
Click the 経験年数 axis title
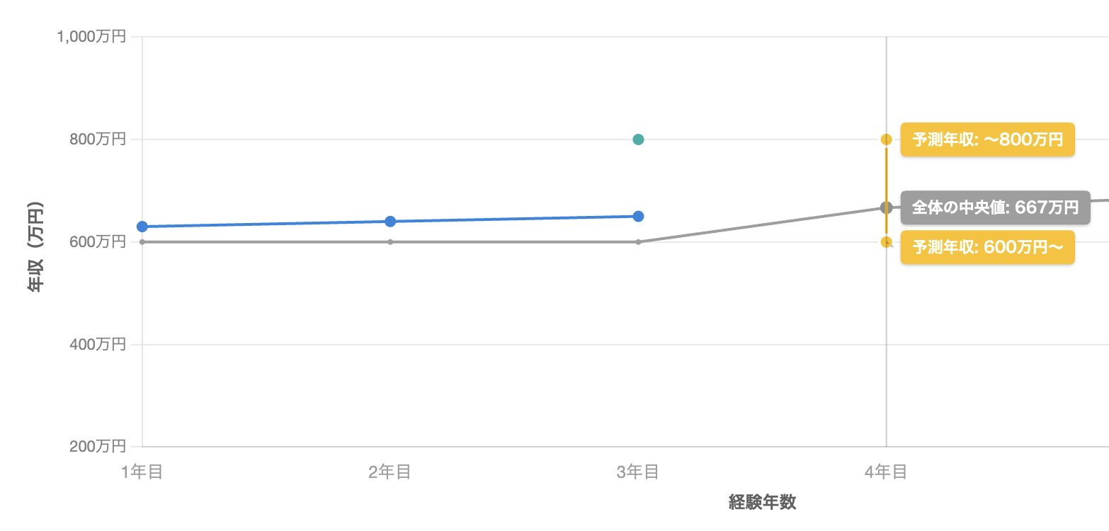[x=763, y=503]
